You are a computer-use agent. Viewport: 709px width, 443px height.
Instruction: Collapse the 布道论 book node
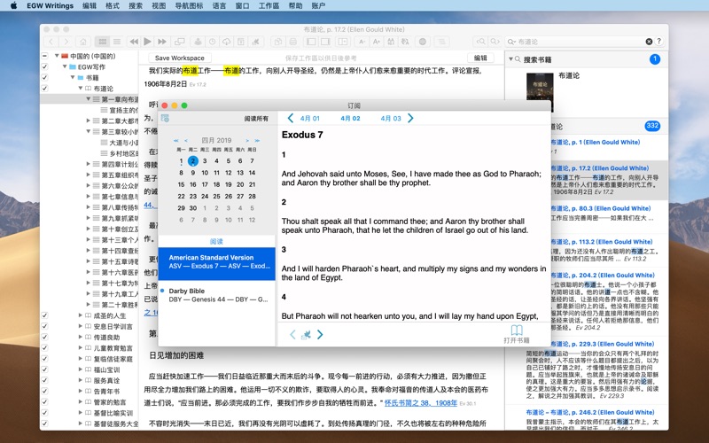click(x=81, y=89)
